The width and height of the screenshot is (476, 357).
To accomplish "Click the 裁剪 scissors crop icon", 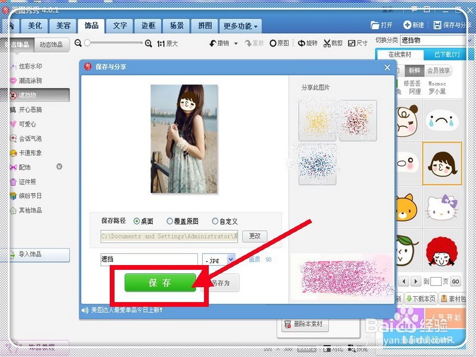I will (327, 44).
